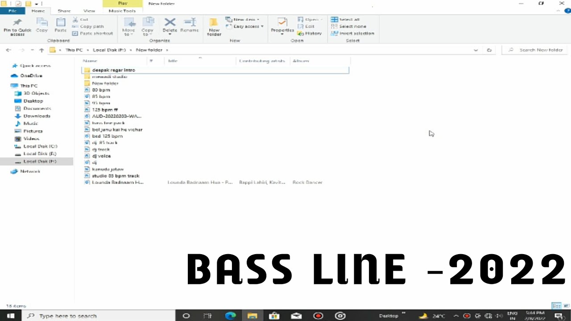Click the Rename icon in ribbon

point(190,22)
